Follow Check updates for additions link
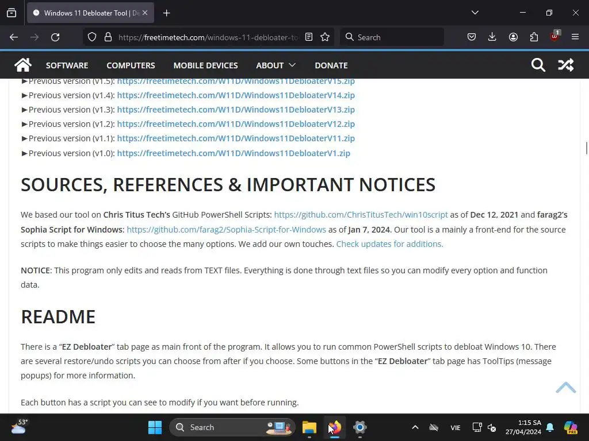Image resolution: width=589 pixels, height=441 pixels. coord(389,243)
